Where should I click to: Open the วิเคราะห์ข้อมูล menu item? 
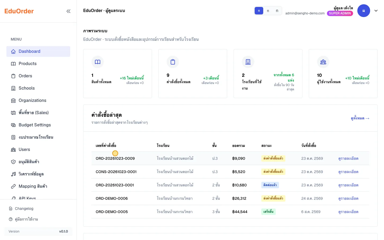point(38,174)
